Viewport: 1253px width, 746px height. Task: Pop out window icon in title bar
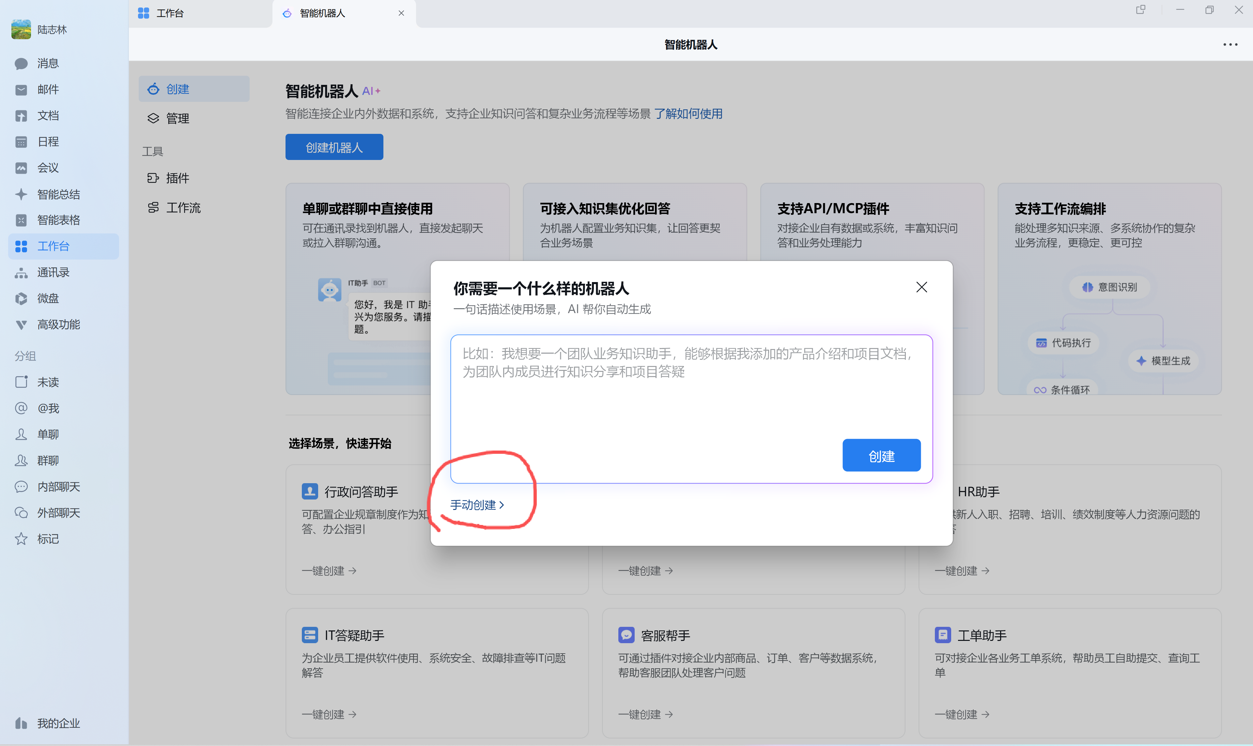(1141, 9)
